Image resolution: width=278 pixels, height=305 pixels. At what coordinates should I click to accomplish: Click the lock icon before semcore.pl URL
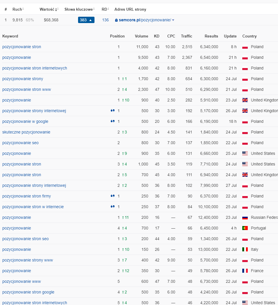(x=116, y=20)
